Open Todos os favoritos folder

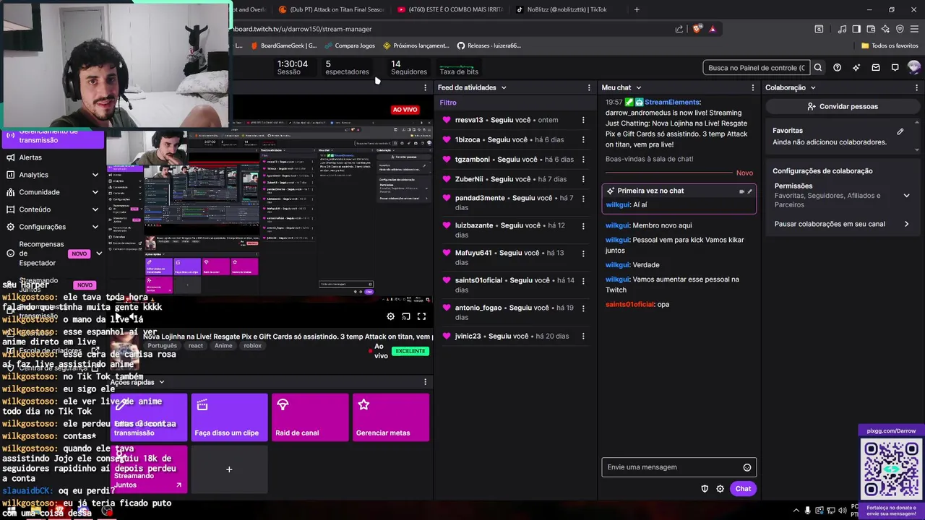890,45
